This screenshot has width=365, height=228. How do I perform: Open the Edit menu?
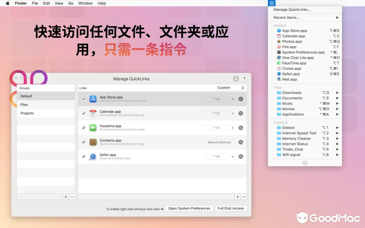coord(46,3)
